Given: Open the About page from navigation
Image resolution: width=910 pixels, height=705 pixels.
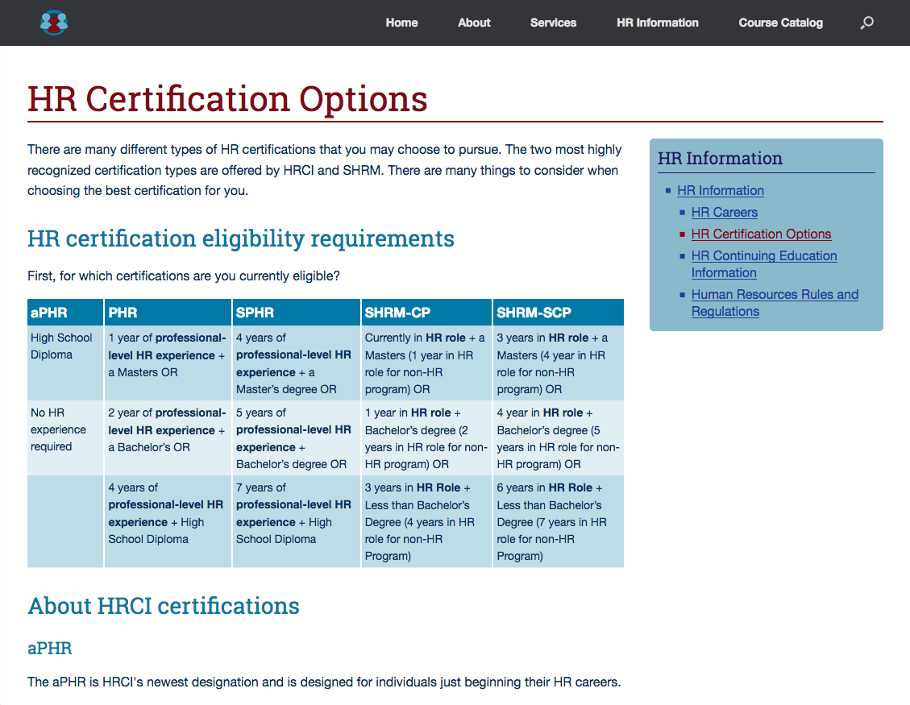Looking at the screenshot, I should (474, 23).
